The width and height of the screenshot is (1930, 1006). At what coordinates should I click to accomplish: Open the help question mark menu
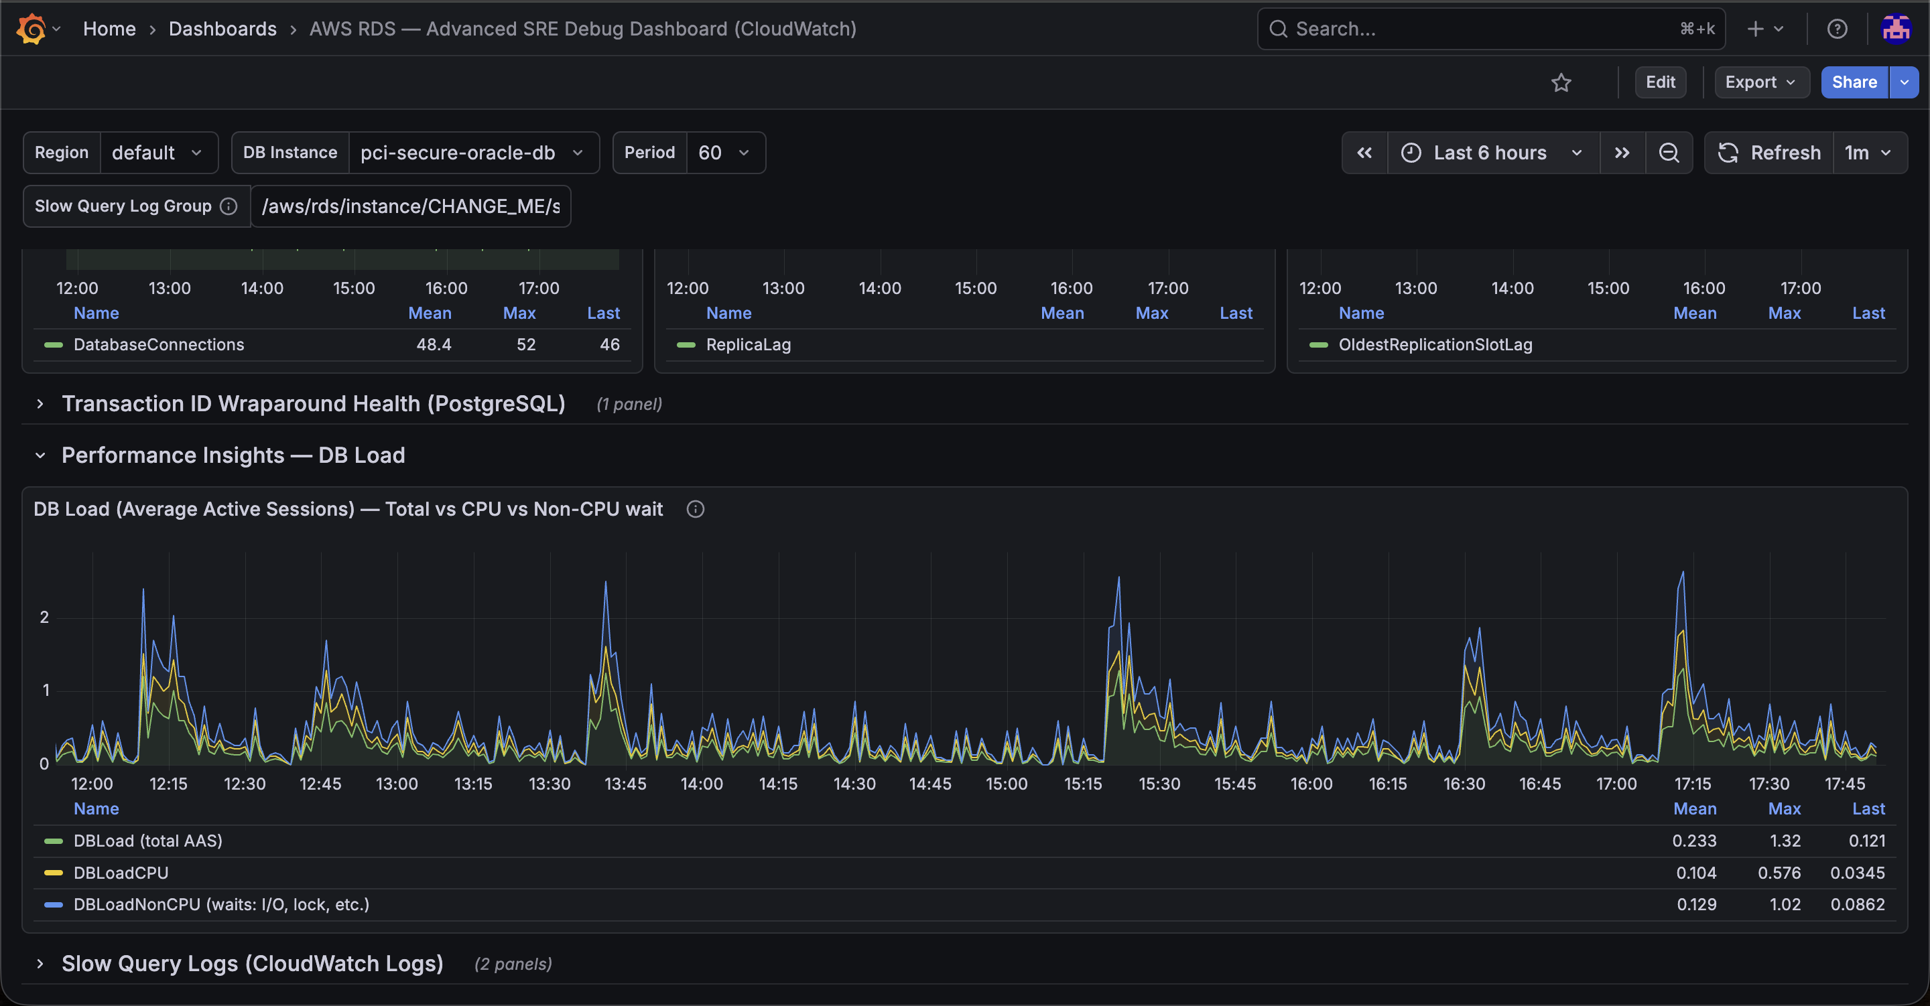(1836, 29)
